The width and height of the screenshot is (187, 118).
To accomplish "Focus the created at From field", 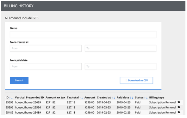I will tap(46, 48).
